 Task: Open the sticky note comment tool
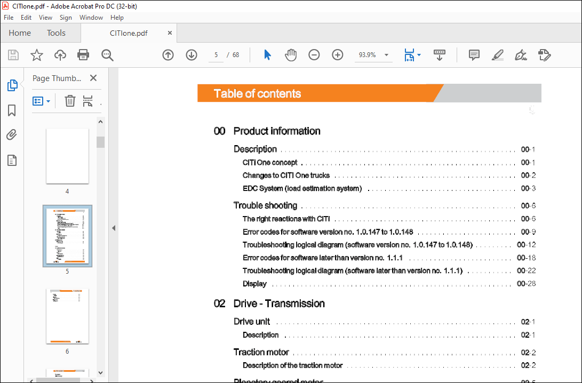tap(474, 54)
